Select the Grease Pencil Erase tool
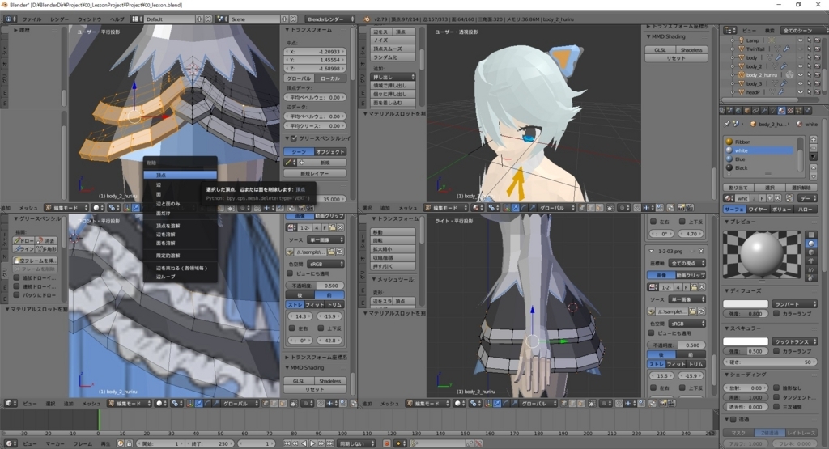 [46, 240]
